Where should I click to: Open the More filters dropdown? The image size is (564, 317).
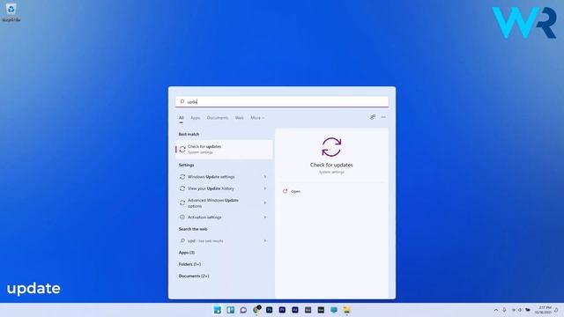[x=257, y=118]
